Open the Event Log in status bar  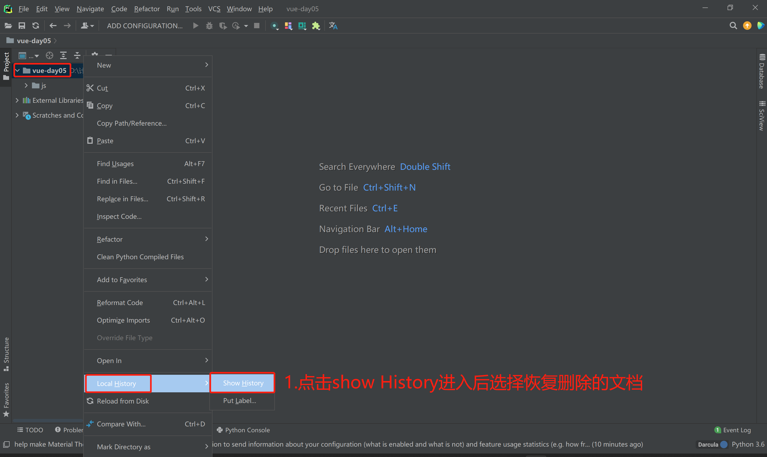tap(733, 430)
